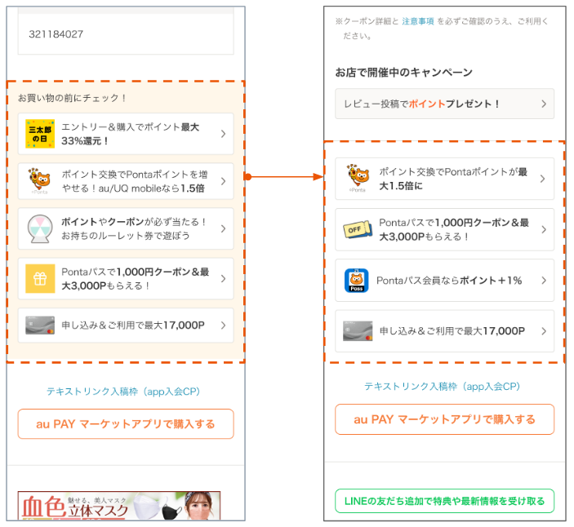Click the roulette wheel icon

coord(39,229)
